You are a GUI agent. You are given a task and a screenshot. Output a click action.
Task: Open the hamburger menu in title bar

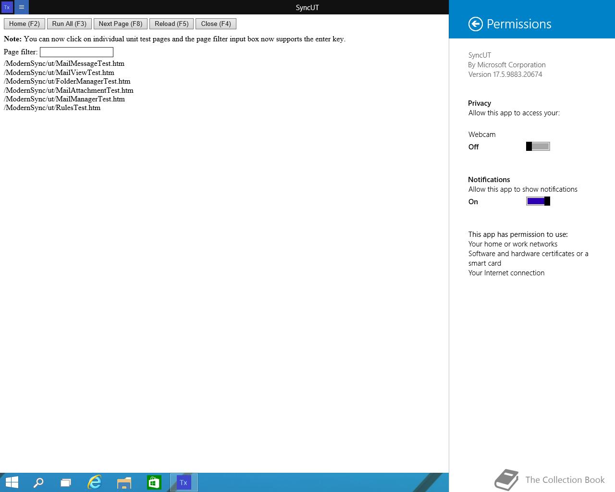[22, 7]
